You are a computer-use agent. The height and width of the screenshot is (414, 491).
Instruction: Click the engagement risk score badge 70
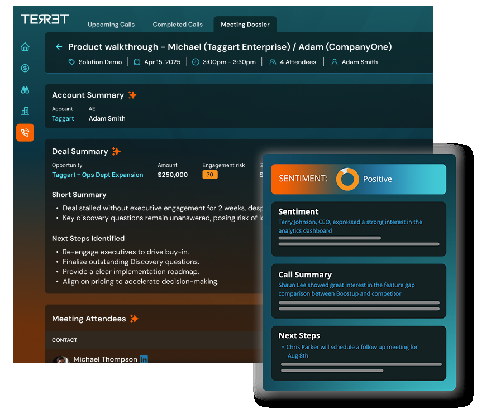(x=209, y=175)
